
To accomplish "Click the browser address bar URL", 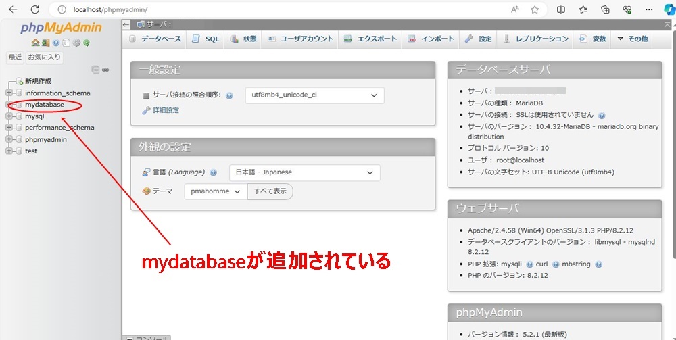I will [110, 9].
